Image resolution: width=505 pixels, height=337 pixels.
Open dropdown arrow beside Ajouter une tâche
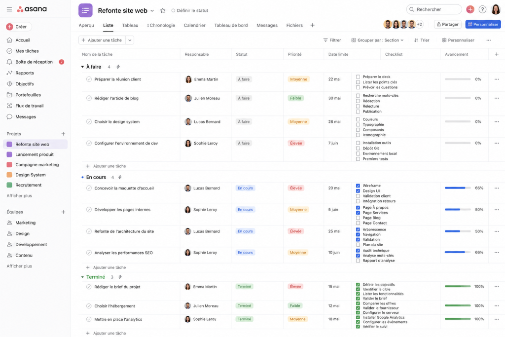click(x=130, y=40)
